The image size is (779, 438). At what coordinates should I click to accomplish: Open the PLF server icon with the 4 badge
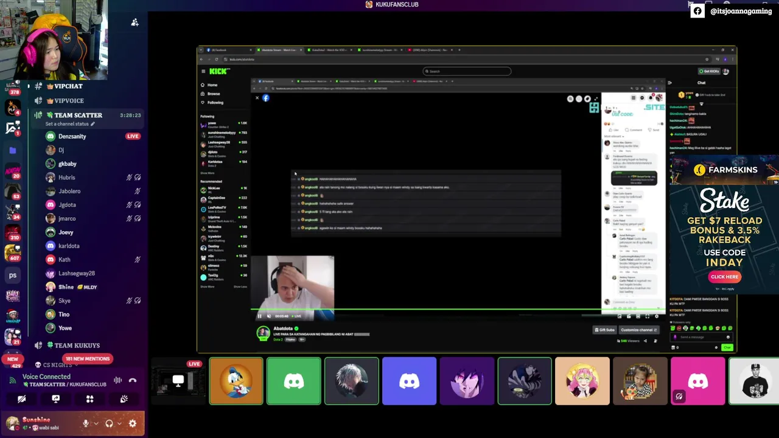[x=13, y=108]
